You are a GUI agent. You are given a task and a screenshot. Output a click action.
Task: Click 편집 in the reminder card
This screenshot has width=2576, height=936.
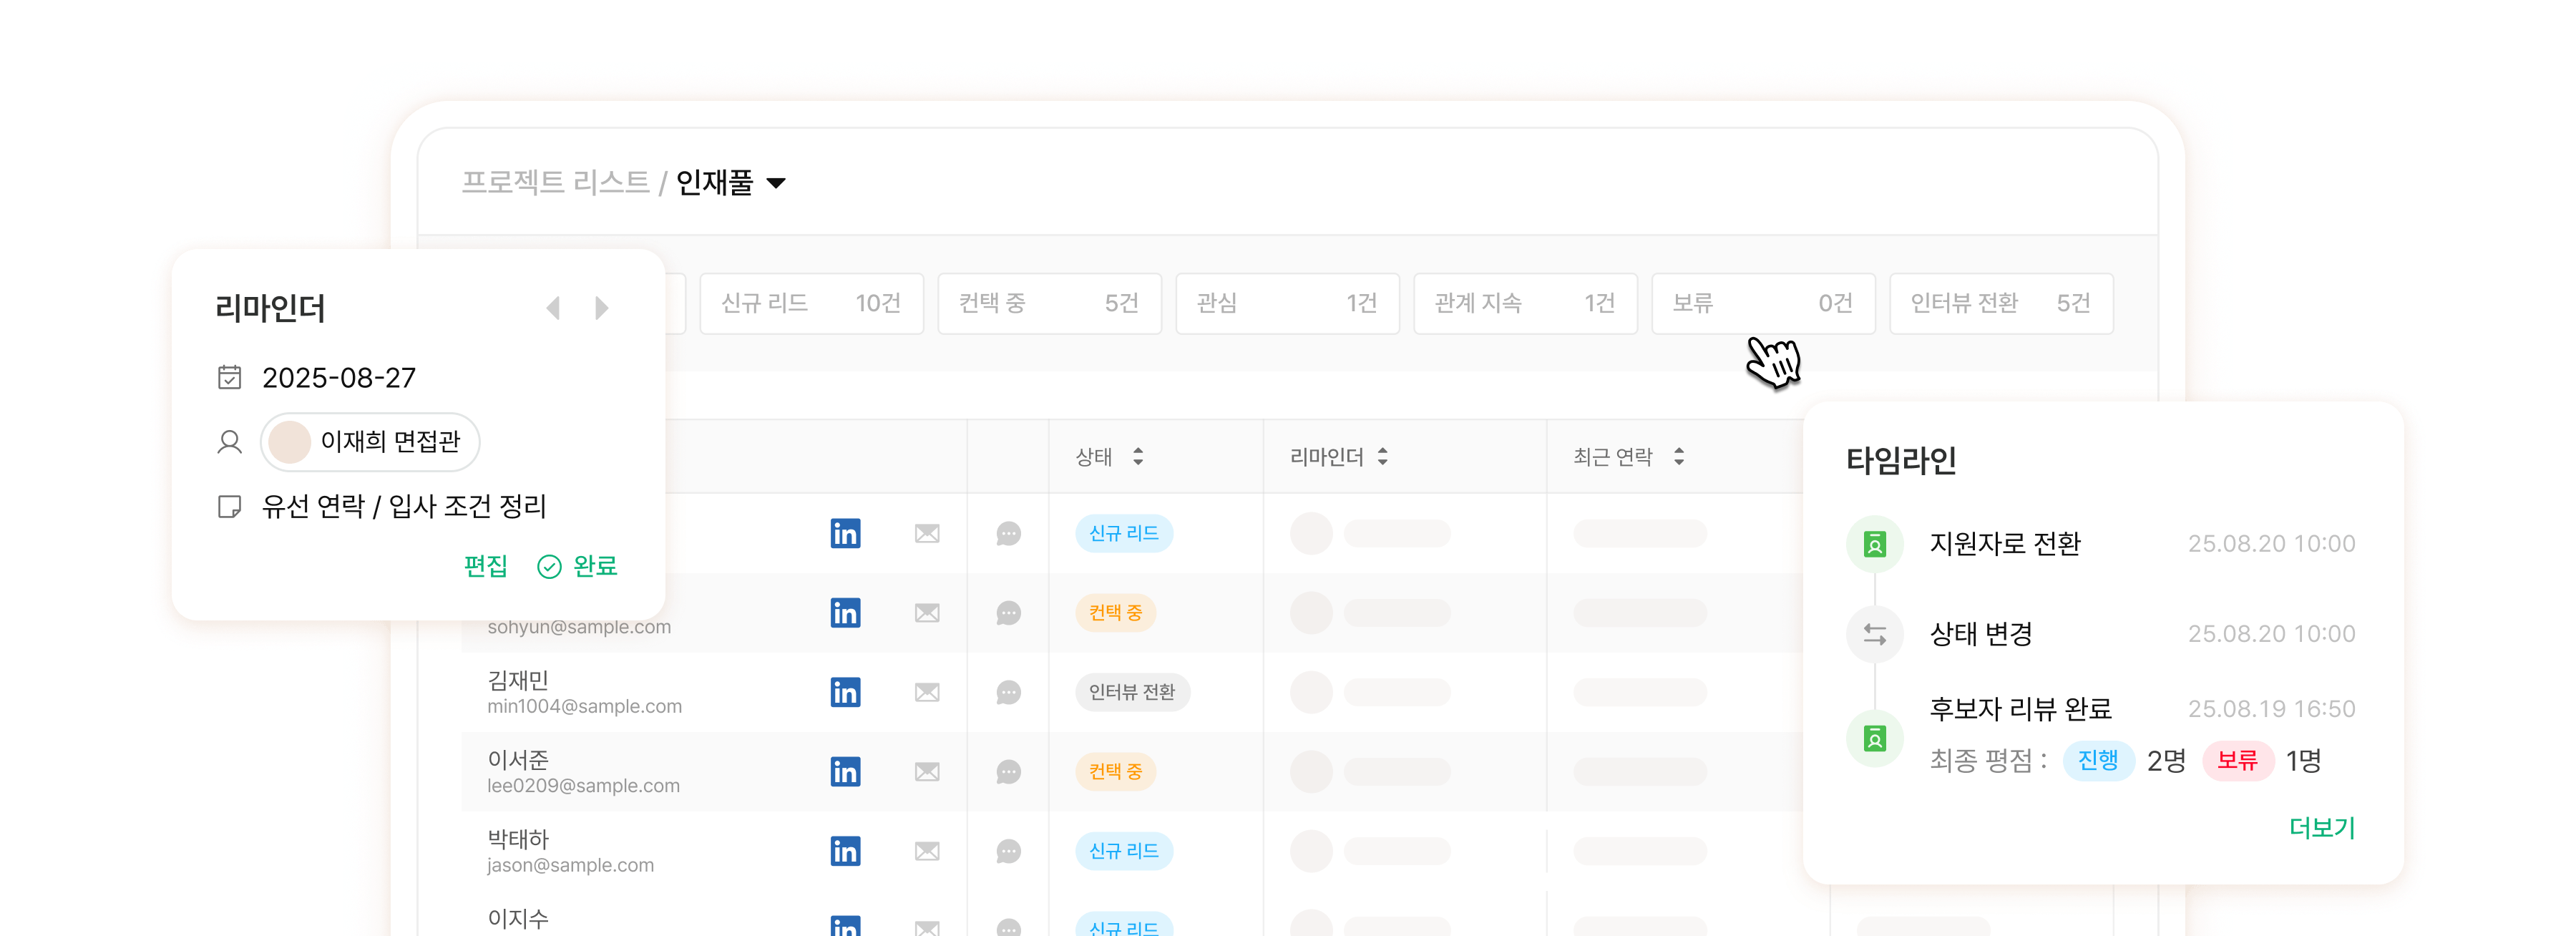click(486, 566)
